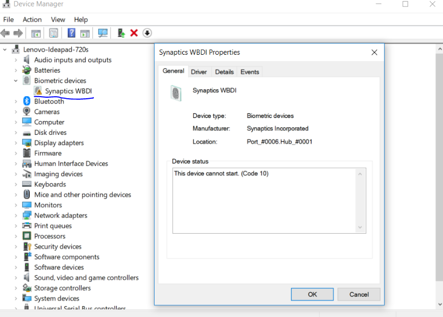Click the Keyboards category icon
Image resolution: width=443 pixels, height=317 pixels.
pos(27,184)
